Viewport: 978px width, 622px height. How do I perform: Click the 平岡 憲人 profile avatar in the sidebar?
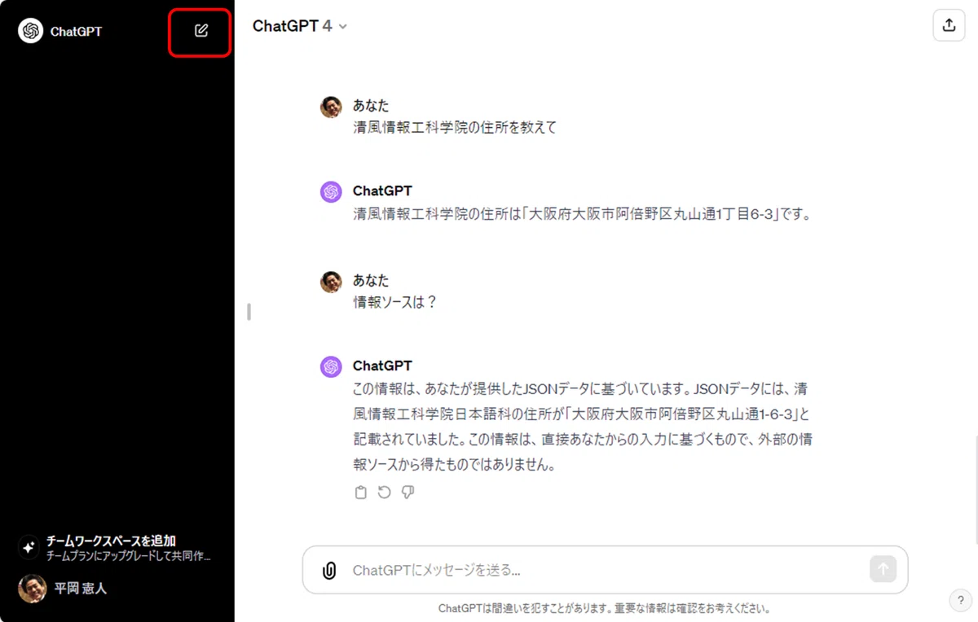[33, 588]
